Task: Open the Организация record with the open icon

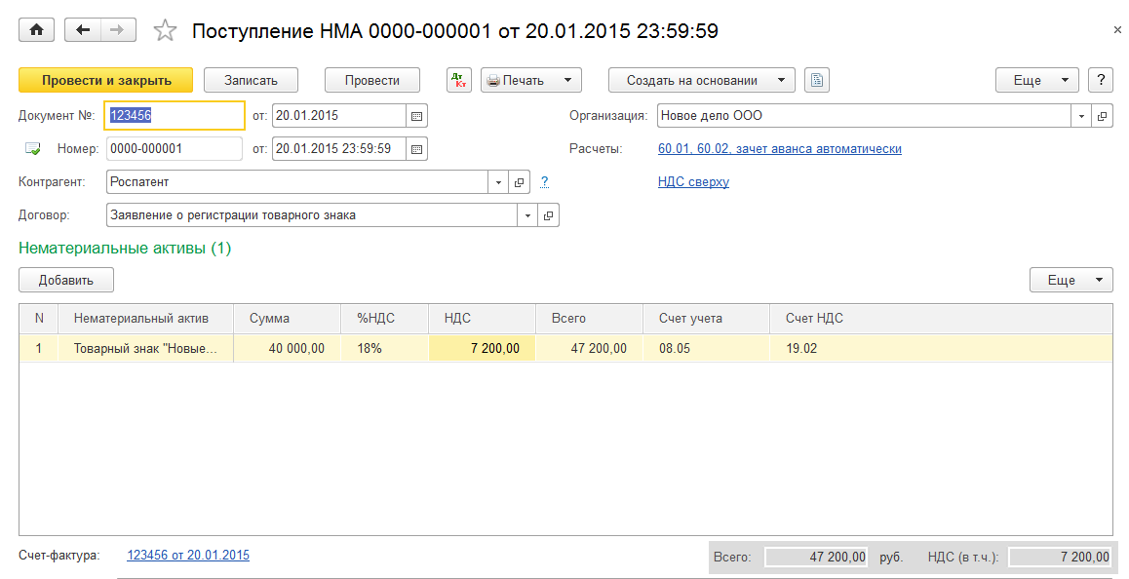Action: tap(1102, 116)
